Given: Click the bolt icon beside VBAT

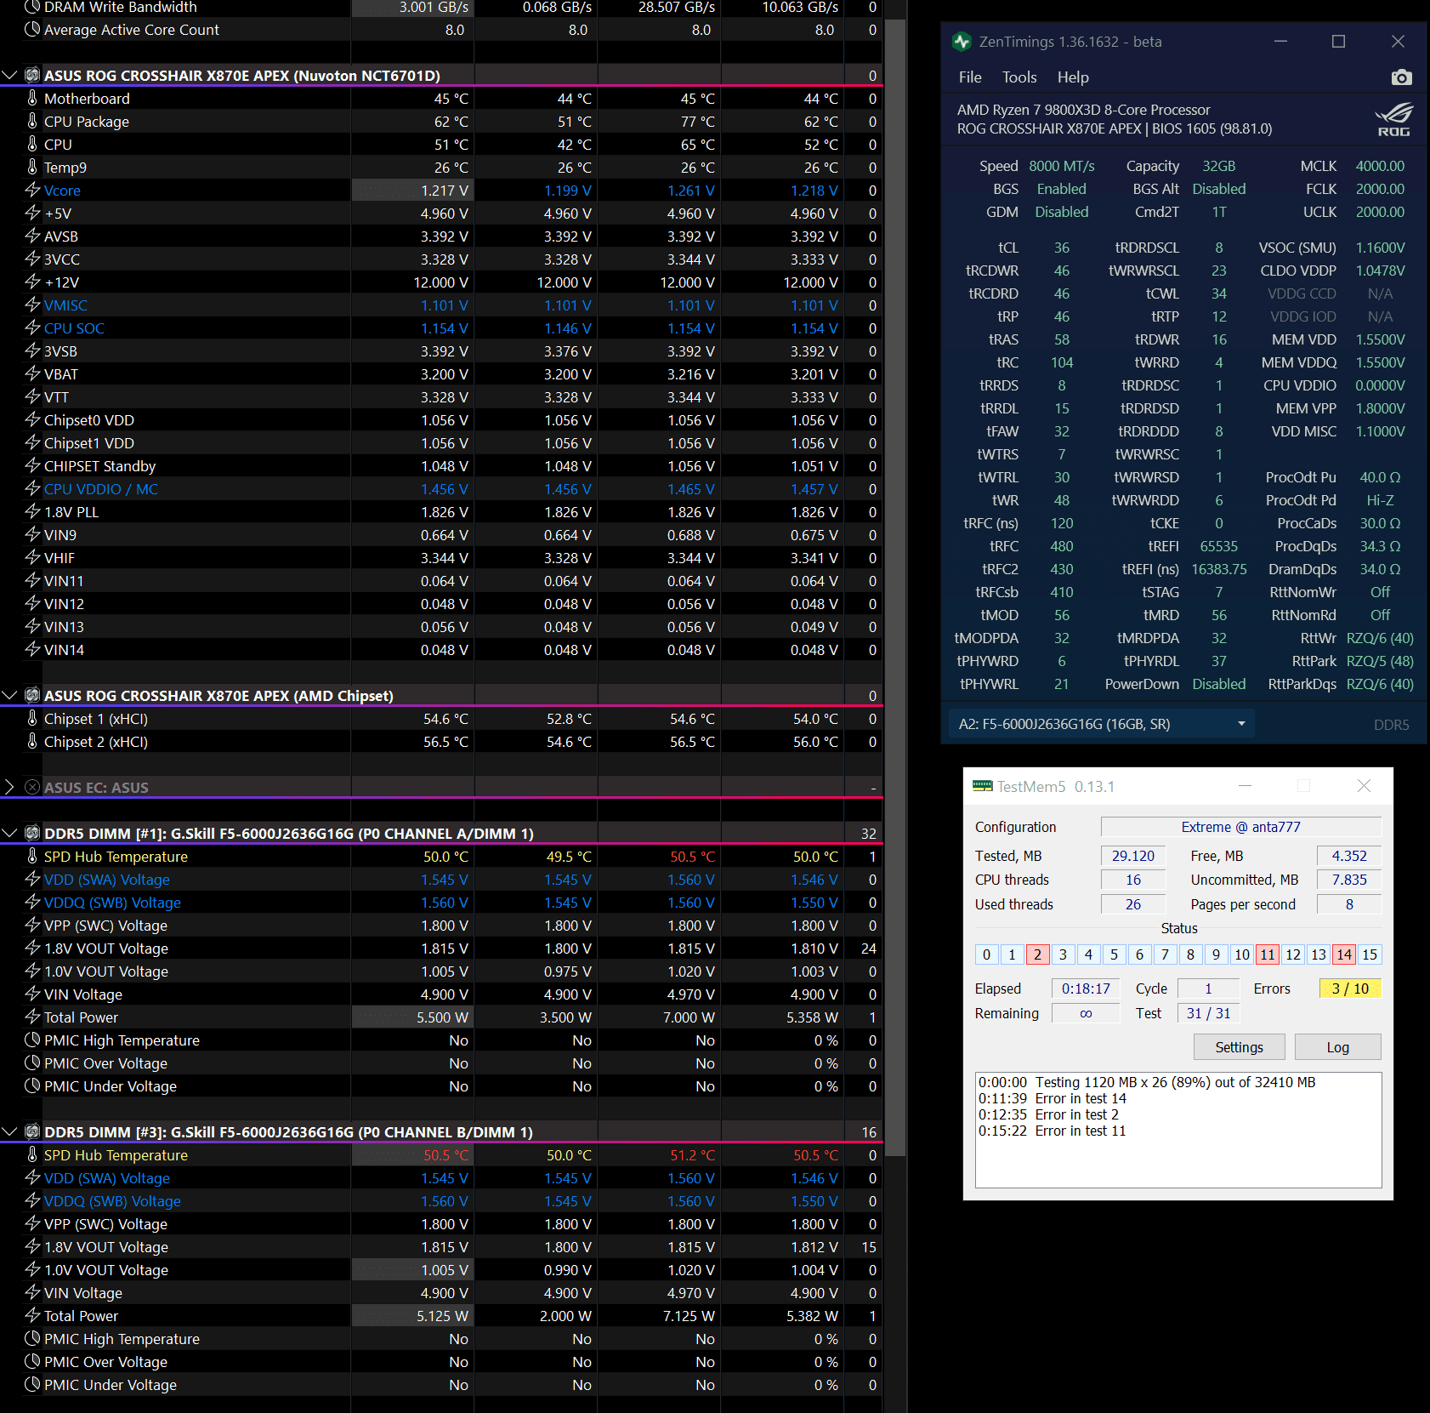Looking at the screenshot, I should (32, 374).
